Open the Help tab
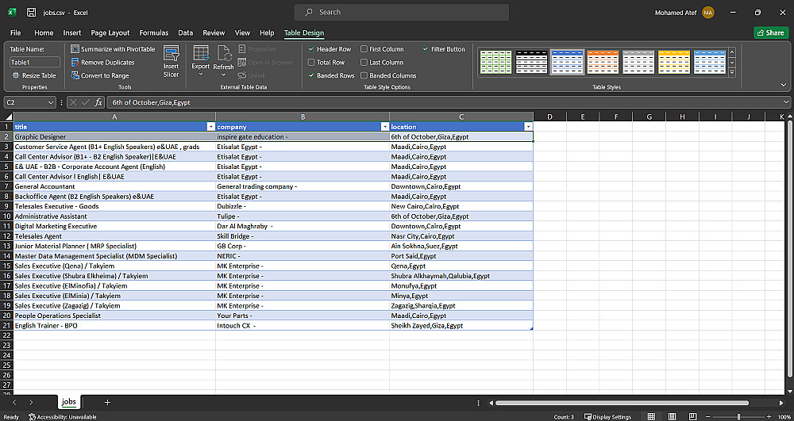794x421 pixels. coord(267,33)
